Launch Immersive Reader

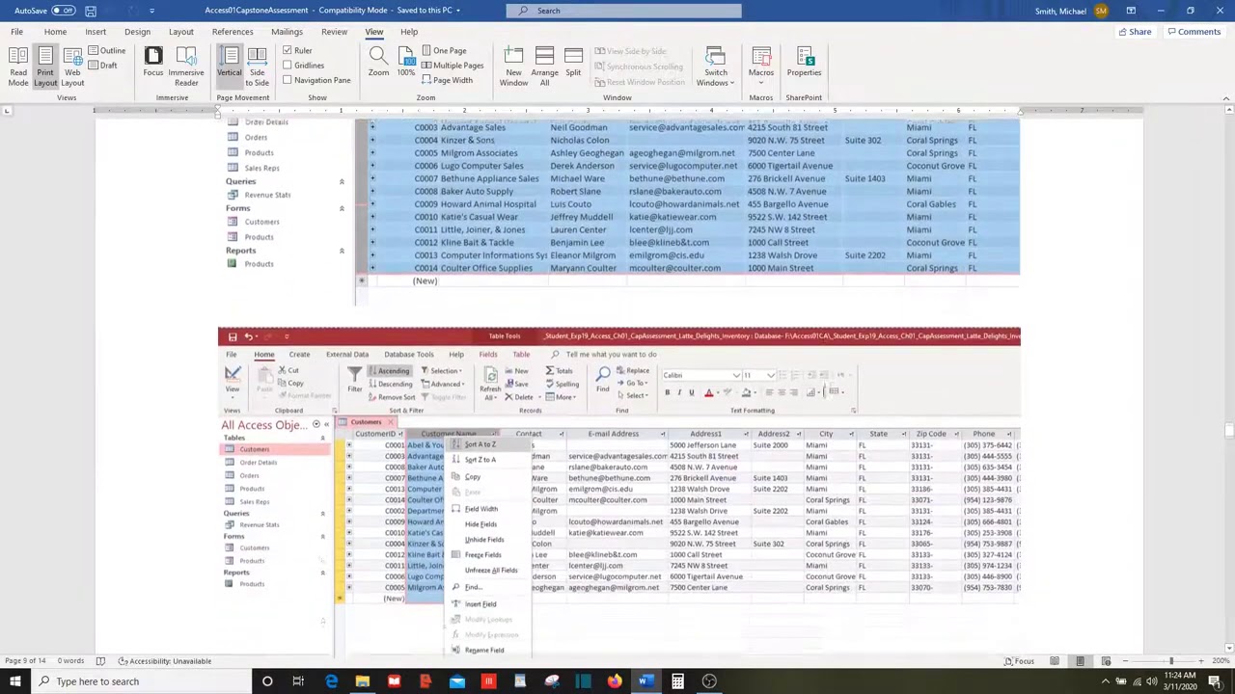pos(186,66)
